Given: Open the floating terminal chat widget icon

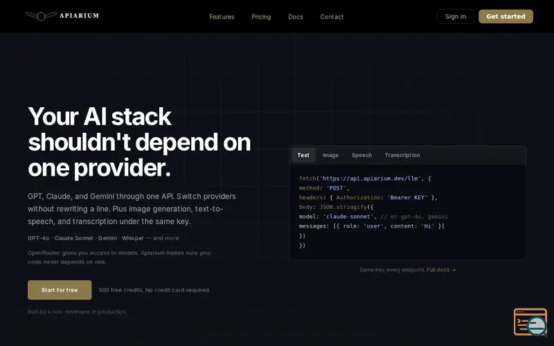Looking at the screenshot, I should 530,322.
